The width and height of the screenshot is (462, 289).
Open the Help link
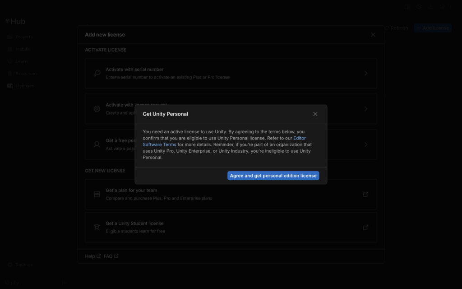[x=90, y=256]
